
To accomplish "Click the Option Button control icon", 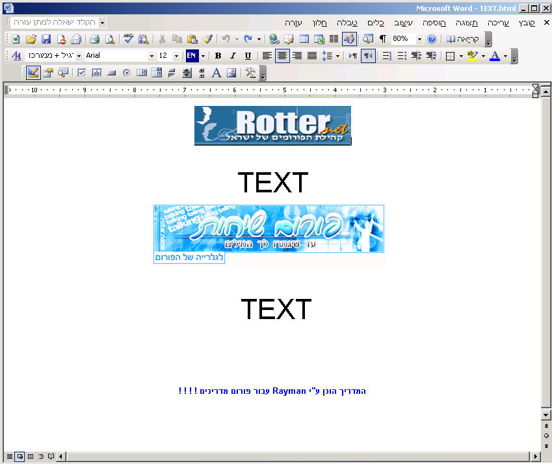I will (126, 73).
